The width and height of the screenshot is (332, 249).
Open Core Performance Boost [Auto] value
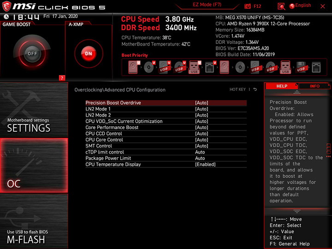pyautogui.click(x=202, y=127)
